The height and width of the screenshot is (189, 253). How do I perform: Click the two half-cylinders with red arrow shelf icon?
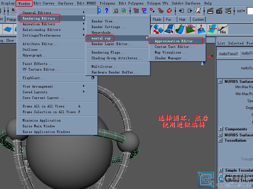(158, 29)
